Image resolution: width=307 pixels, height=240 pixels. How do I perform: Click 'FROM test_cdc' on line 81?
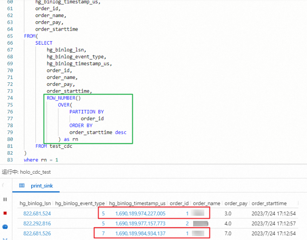[54, 146]
